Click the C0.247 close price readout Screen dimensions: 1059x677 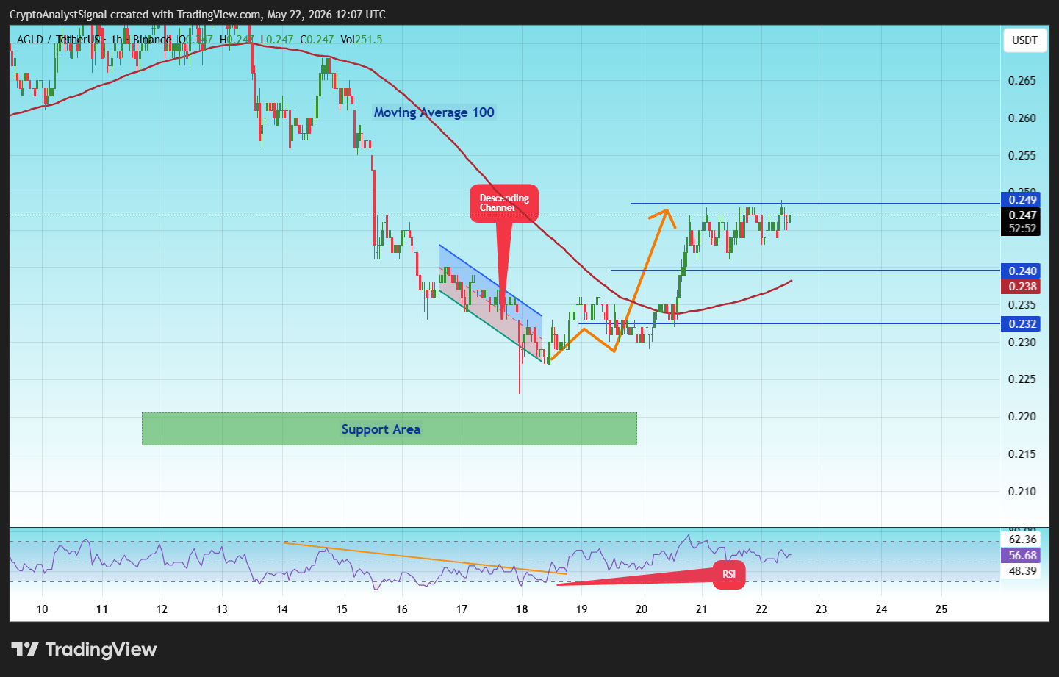point(317,40)
